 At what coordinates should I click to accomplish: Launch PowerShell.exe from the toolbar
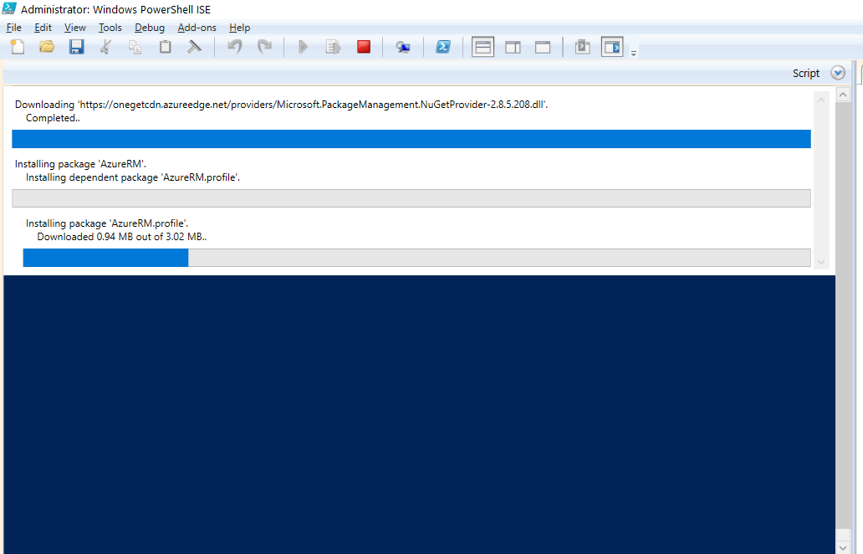coord(442,47)
